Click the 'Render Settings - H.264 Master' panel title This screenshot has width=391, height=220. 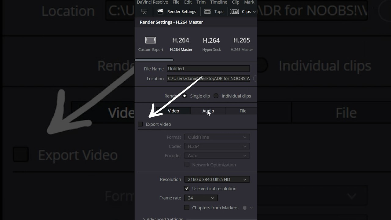(171, 22)
